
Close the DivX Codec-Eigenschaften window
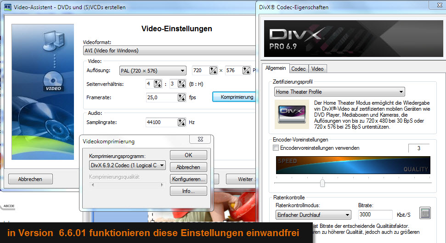(x=440, y=5)
